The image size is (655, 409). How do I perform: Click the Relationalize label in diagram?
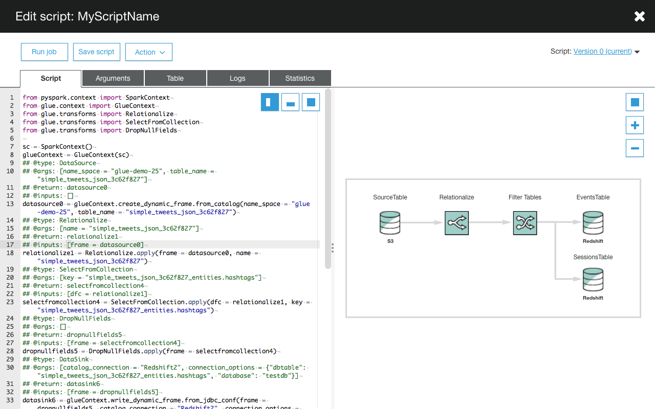tap(456, 197)
